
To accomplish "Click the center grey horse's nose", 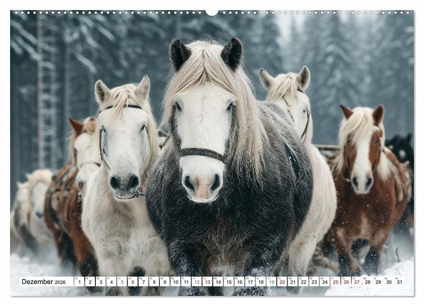I will [x=202, y=186].
